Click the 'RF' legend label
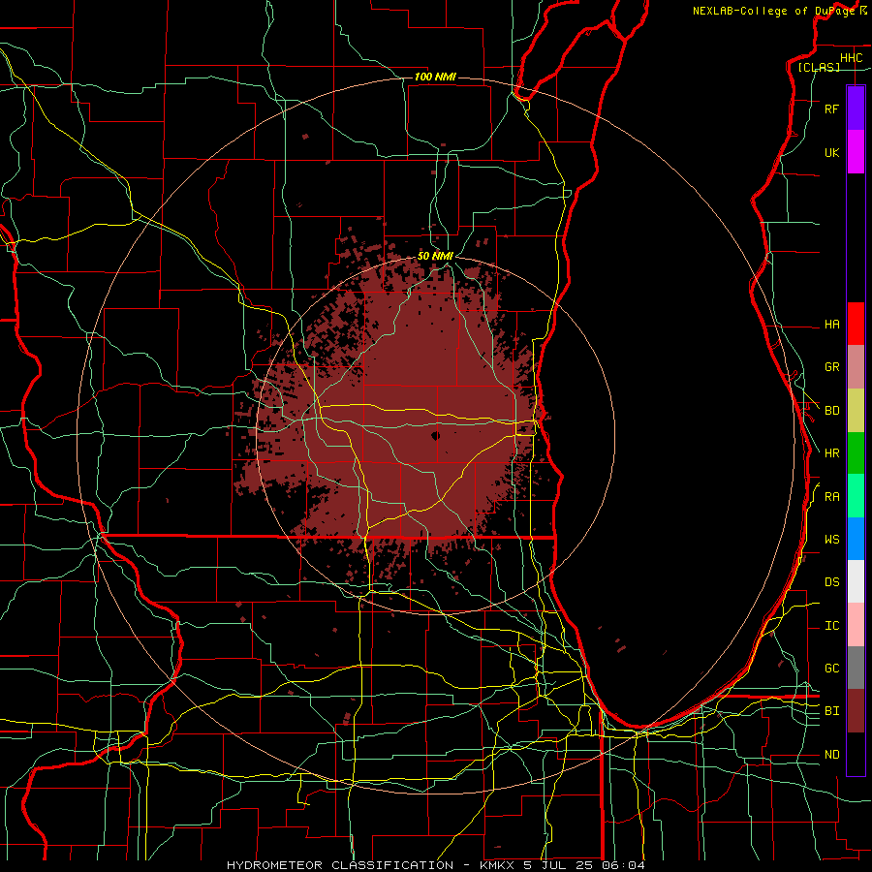The height and width of the screenshot is (872, 872). [x=832, y=109]
